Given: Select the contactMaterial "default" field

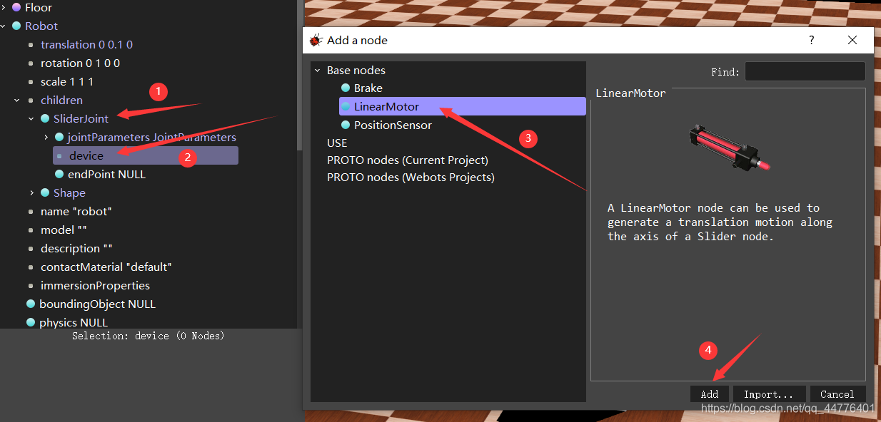Looking at the screenshot, I should [x=106, y=267].
